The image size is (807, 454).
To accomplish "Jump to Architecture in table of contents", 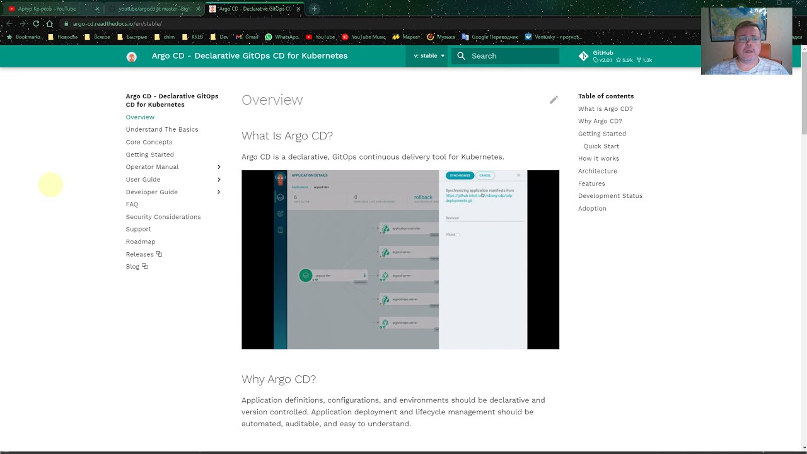I will point(598,171).
